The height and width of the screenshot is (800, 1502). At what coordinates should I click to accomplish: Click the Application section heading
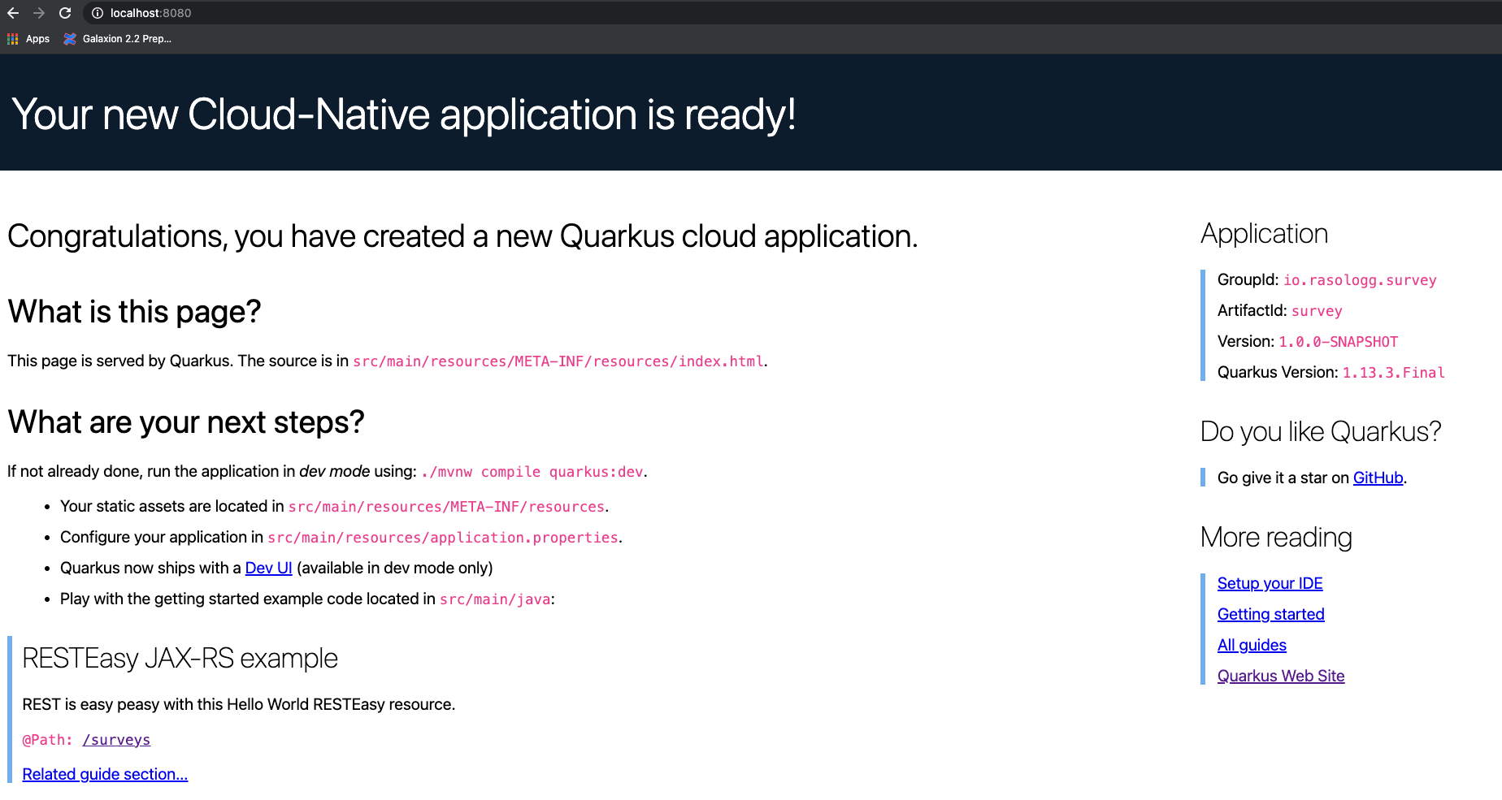point(1264,234)
